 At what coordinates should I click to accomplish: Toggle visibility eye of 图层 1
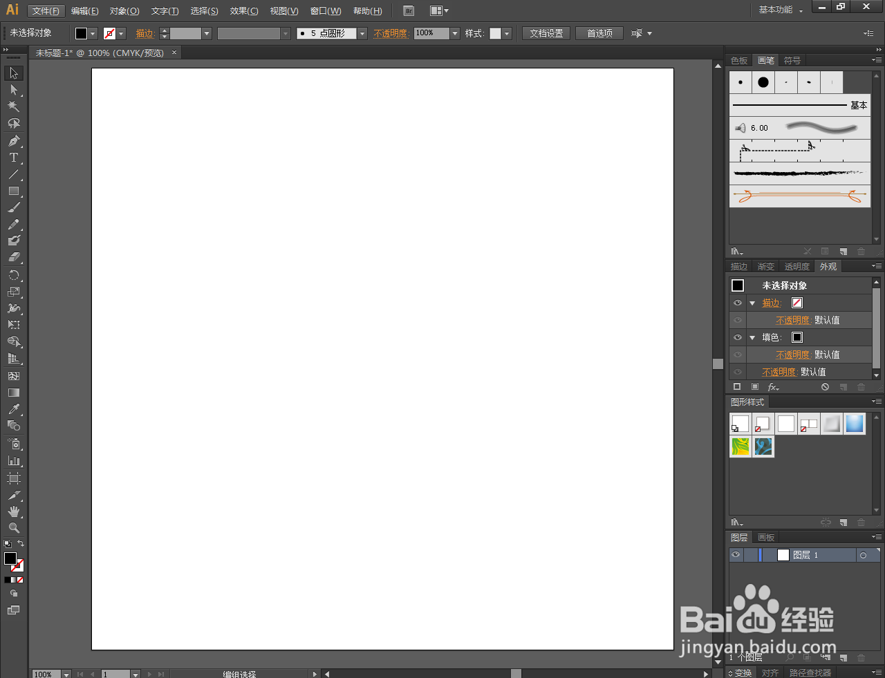(736, 555)
